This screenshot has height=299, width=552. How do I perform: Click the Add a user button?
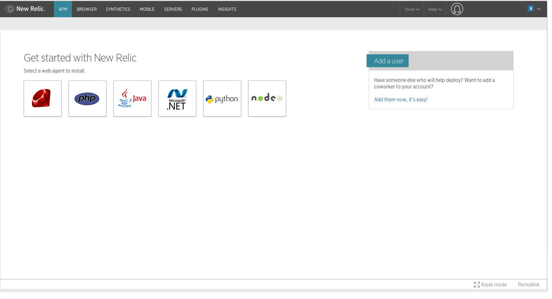387,61
